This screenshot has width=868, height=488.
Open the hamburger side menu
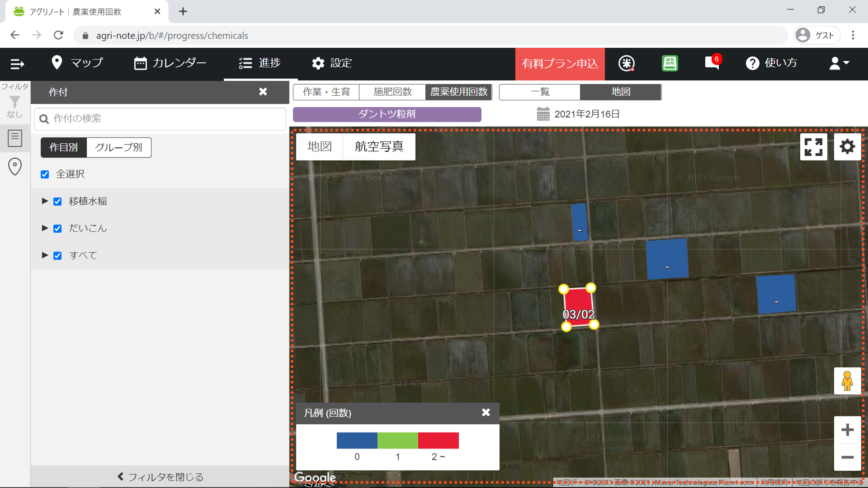(x=17, y=64)
